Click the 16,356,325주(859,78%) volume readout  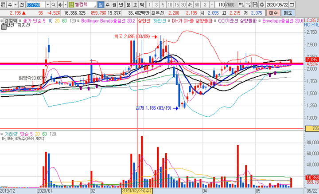pos(23,139)
